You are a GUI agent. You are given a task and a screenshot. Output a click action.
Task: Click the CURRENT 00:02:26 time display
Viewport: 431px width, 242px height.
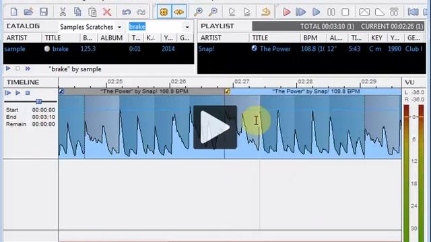pos(392,26)
